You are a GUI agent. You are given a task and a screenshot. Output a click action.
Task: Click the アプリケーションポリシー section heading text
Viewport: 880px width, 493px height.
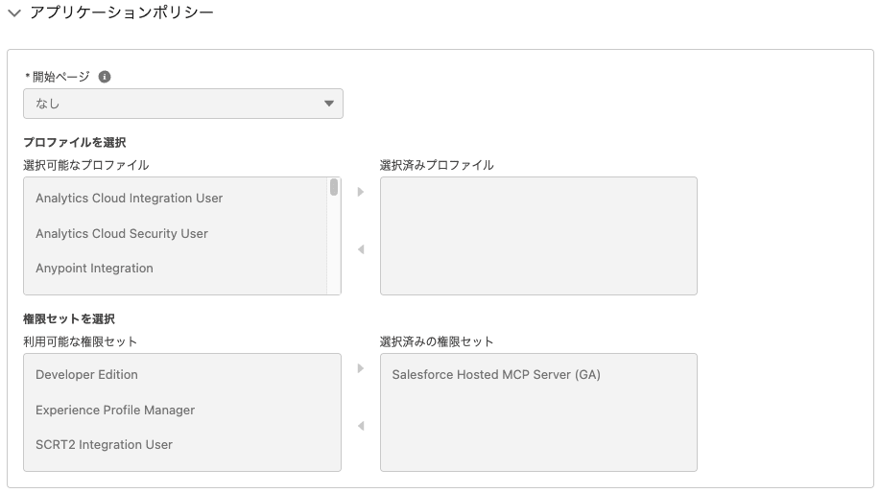coord(123,13)
